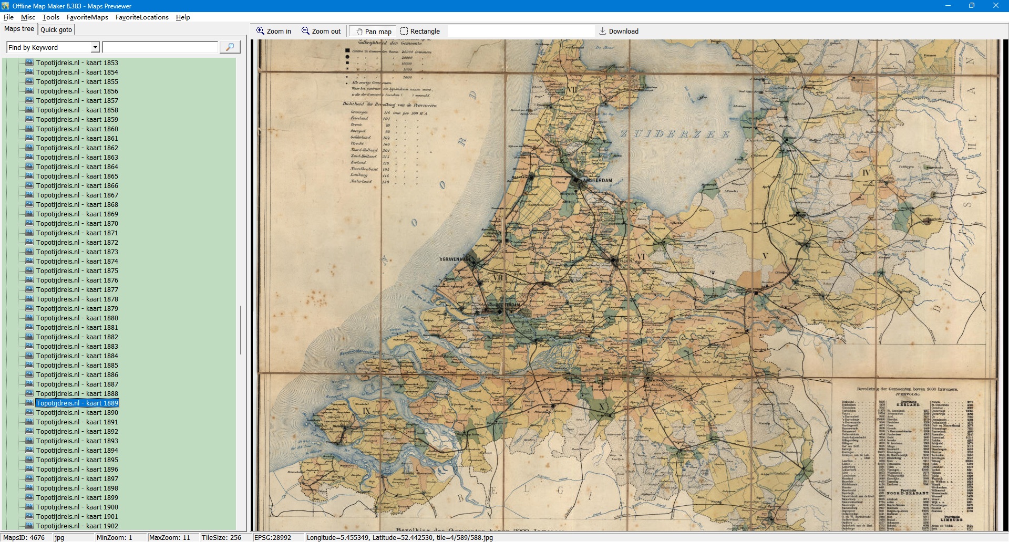1009x542 pixels.
Task: Select Topotijdreis.nl - kaart 1890 in tree
Action: pos(77,412)
